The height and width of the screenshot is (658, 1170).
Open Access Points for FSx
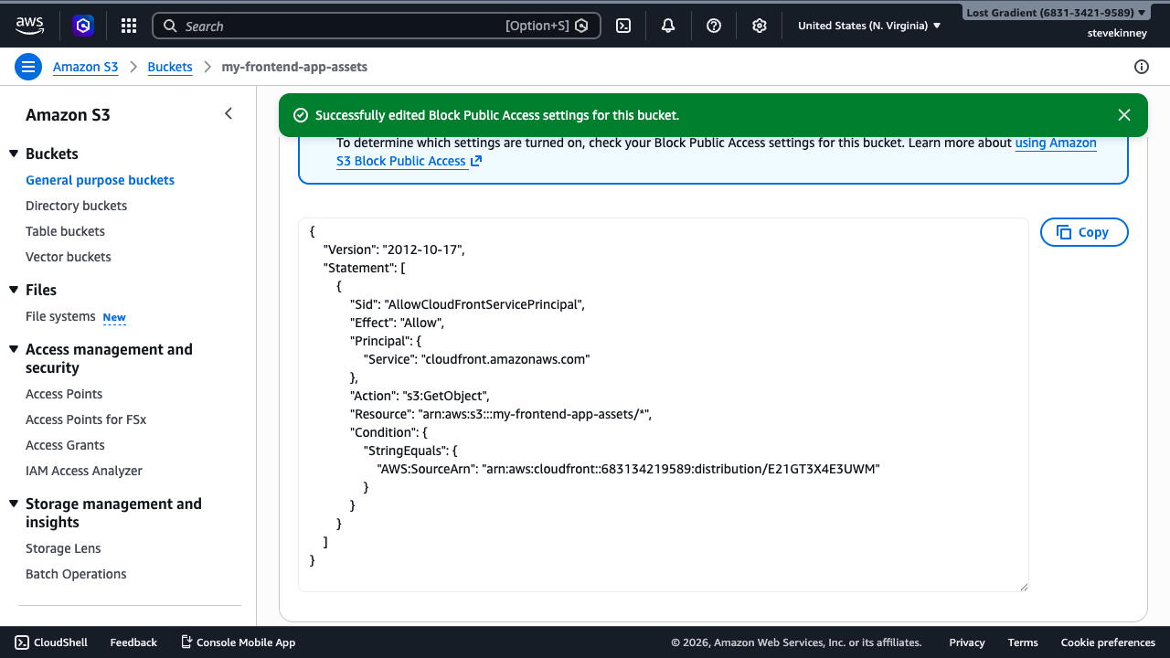[86, 419]
